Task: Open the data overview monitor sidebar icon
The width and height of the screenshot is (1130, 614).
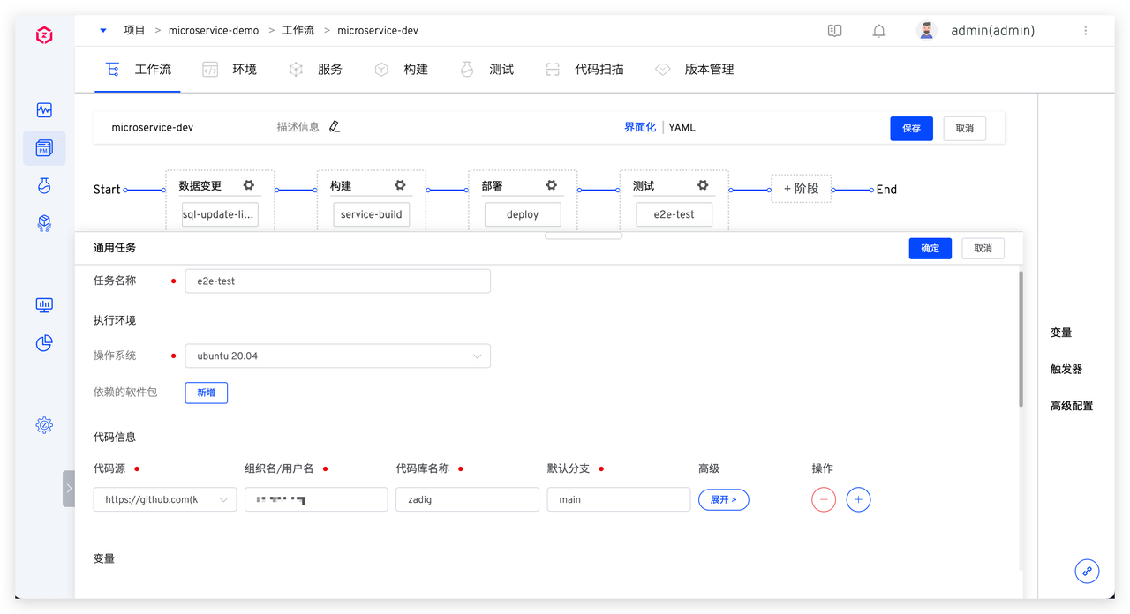Action: tap(44, 305)
